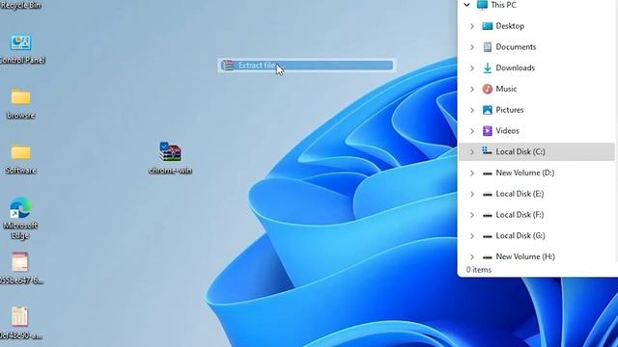Select the 'Downloads' tree row text
This screenshot has height=347, width=618.
tap(515, 67)
